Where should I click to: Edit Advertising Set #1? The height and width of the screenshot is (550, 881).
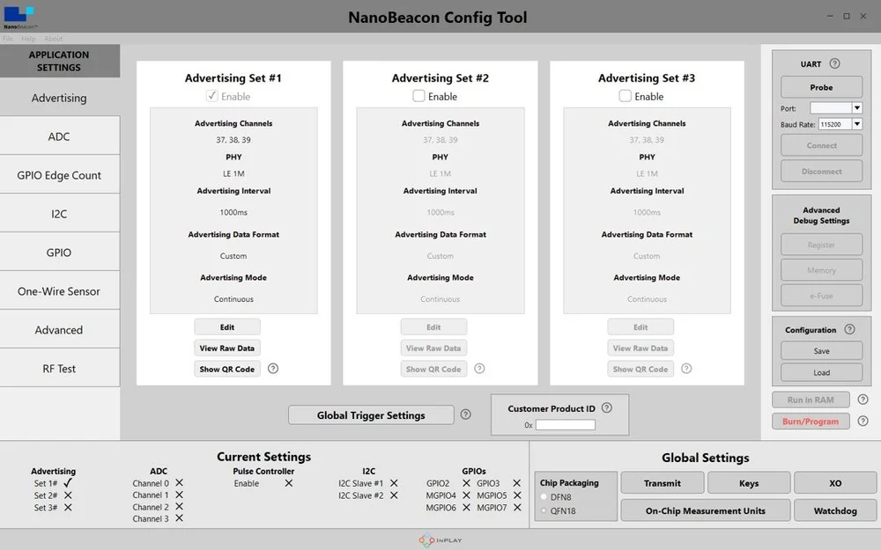(227, 326)
